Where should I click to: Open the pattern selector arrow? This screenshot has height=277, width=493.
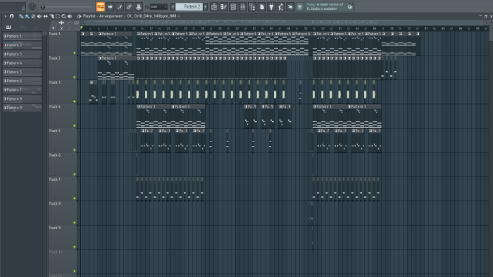(x=173, y=6)
